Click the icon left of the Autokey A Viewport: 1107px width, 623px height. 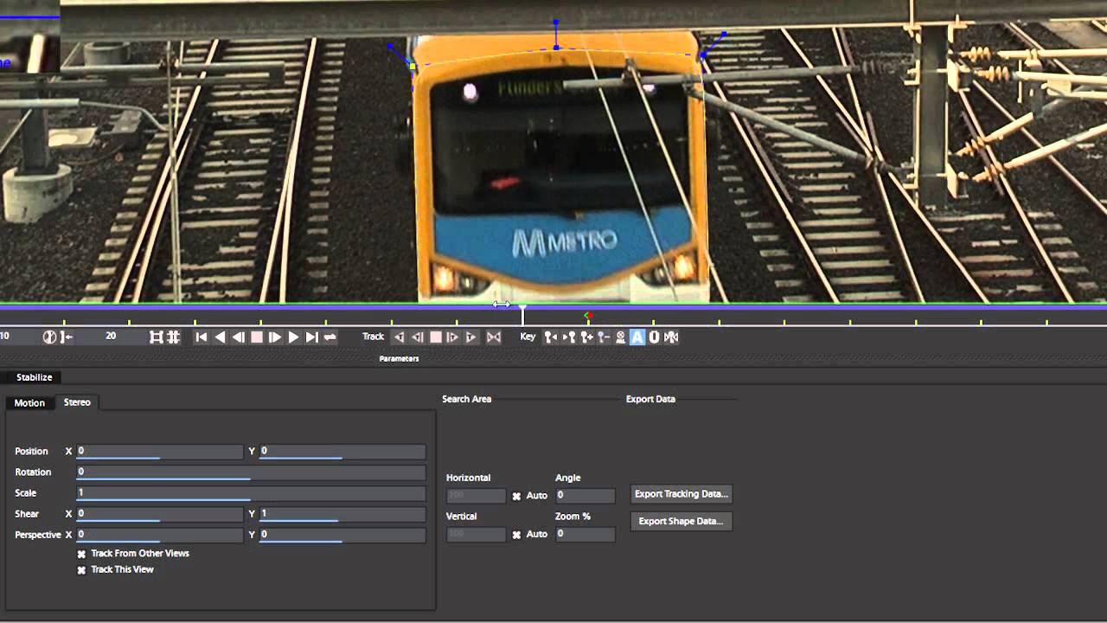[620, 337]
